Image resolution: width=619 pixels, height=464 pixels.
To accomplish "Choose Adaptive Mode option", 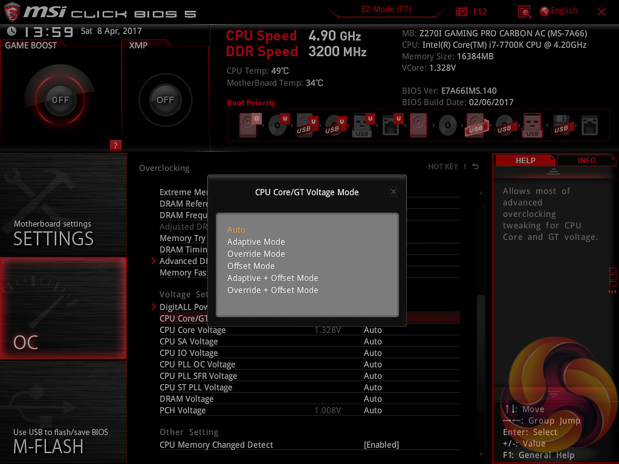I will coord(256,242).
